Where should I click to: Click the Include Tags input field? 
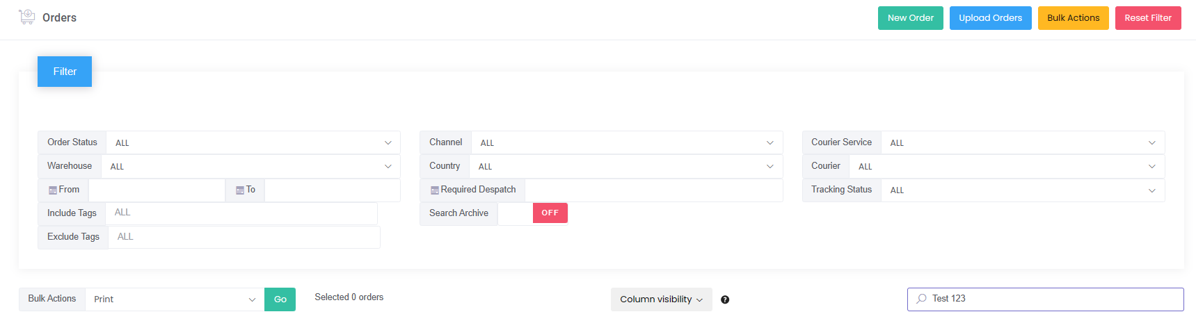pyautogui.click(x=241, y=213)
